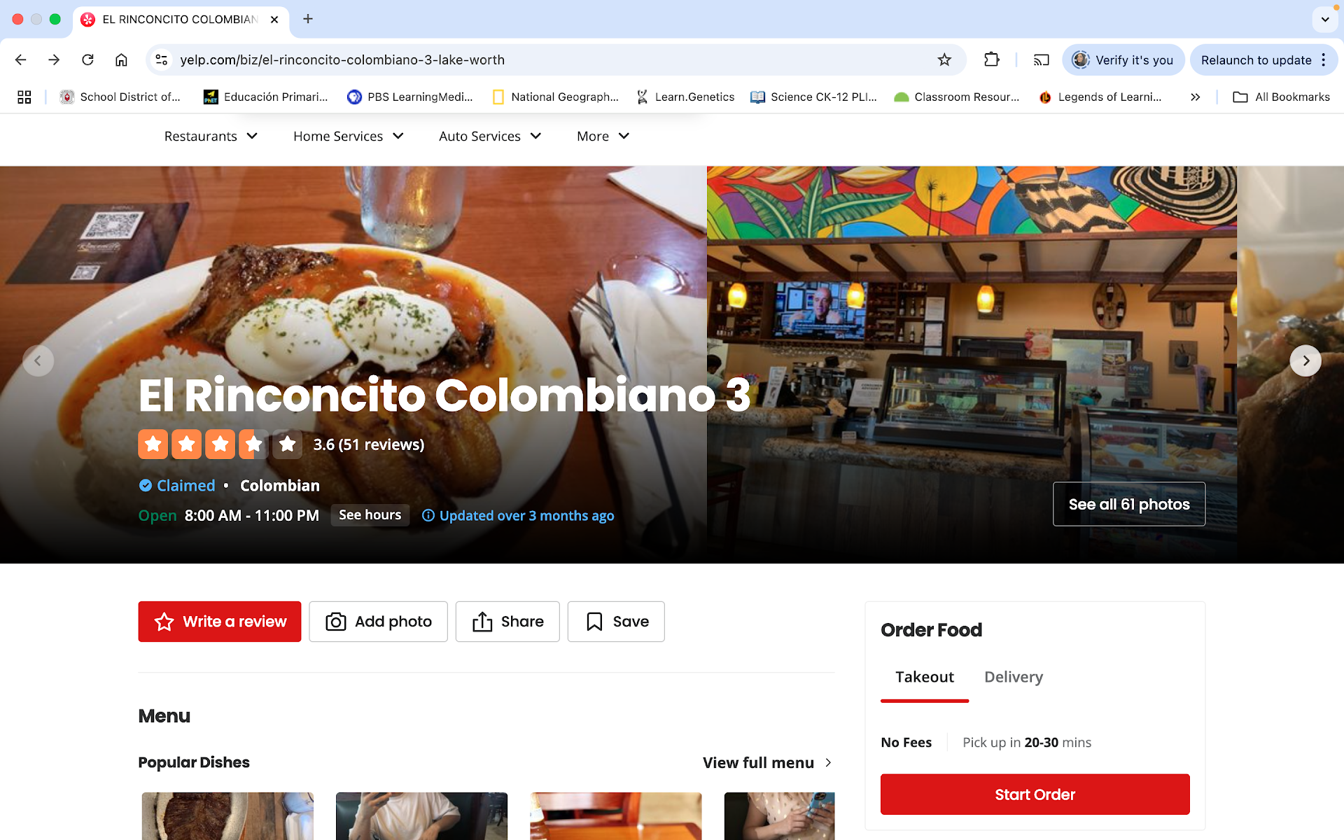The width and height of the screenshot is (1344, 840).
Task: Switch to the Delivery tab
Action: point(1013,676)
